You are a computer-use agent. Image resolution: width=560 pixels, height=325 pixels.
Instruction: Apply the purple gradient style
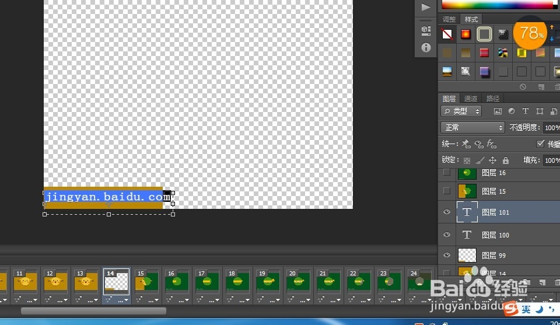pyautogui.click(x=484, y=71)
